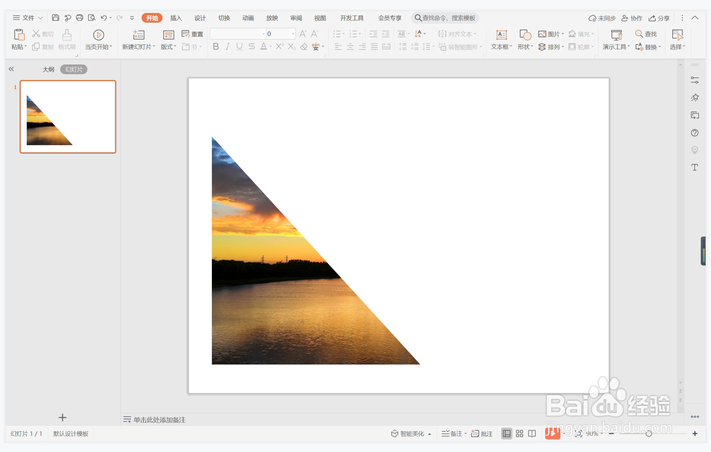Open the 插入 ribbon tab
The width and height of the screenshot is (711, 452).
coord(176,18)
